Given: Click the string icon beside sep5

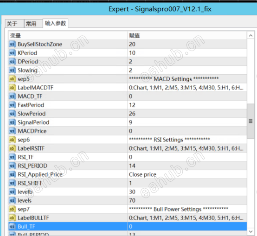Looking at the screenshot, I should (12, 79).
